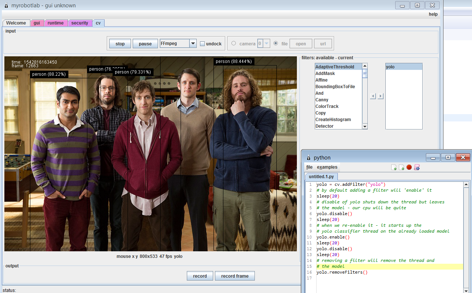Select the untitled.1.py editor tab
The width and height of the screenshot is (472, 293).
point(321,177)
